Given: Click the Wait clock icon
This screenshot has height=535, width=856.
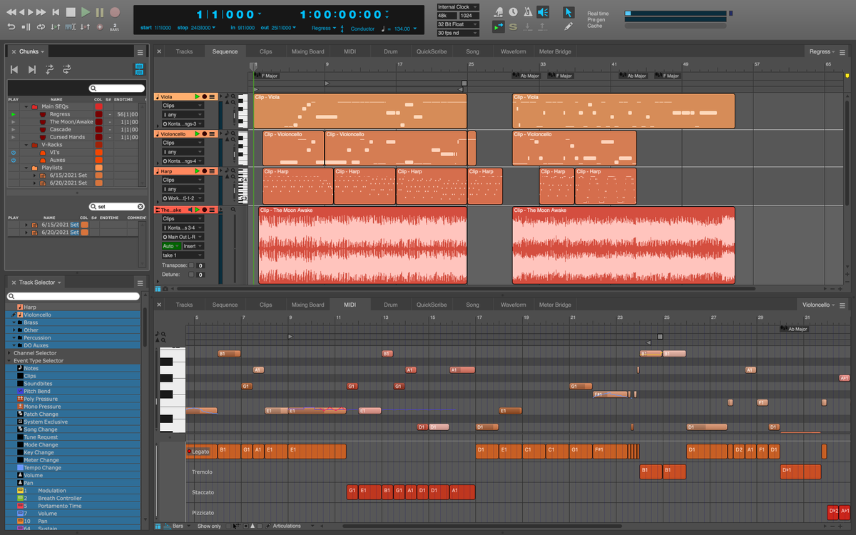Looking at the screenshot, I should tap(512, 11).
